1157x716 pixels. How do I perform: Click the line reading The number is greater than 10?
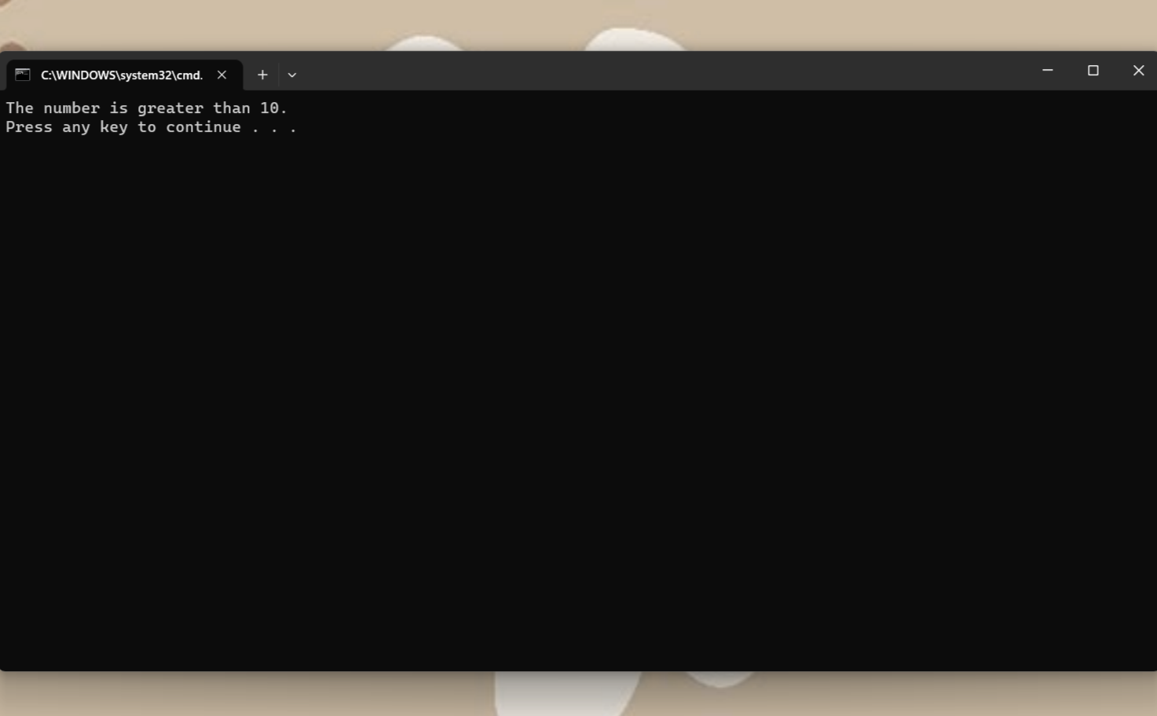(x=146, y=108)
